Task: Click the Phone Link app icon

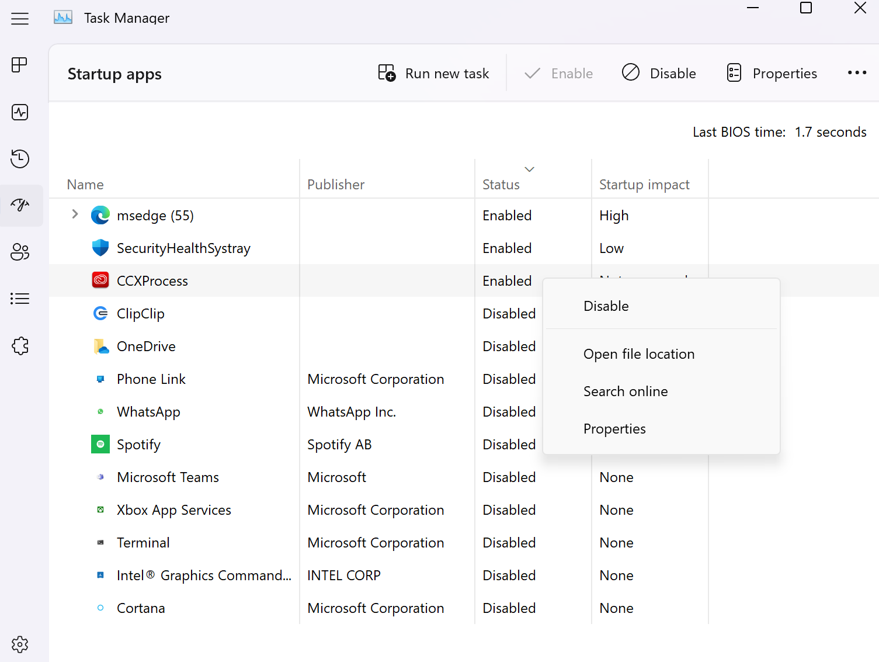Action: coord(100,379)
